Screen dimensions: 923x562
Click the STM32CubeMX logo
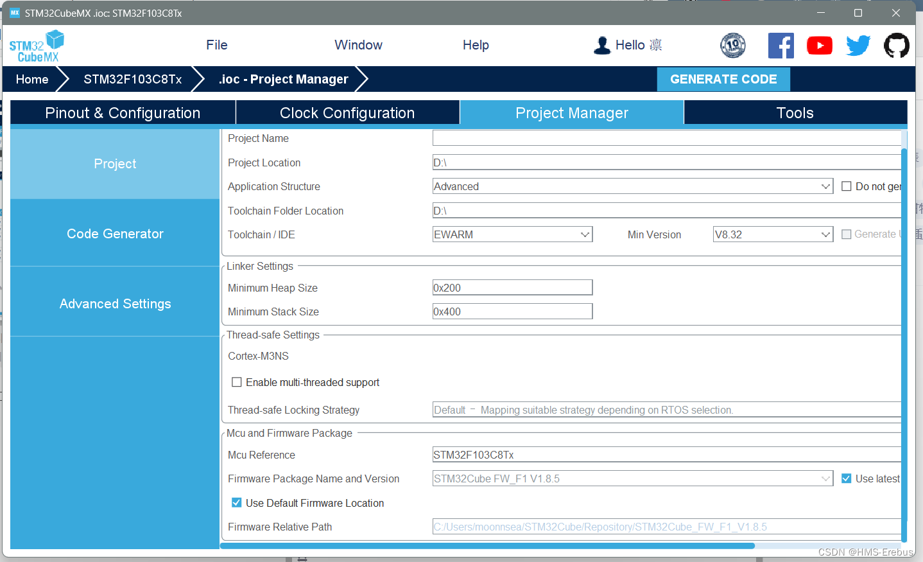pos(37,46)
